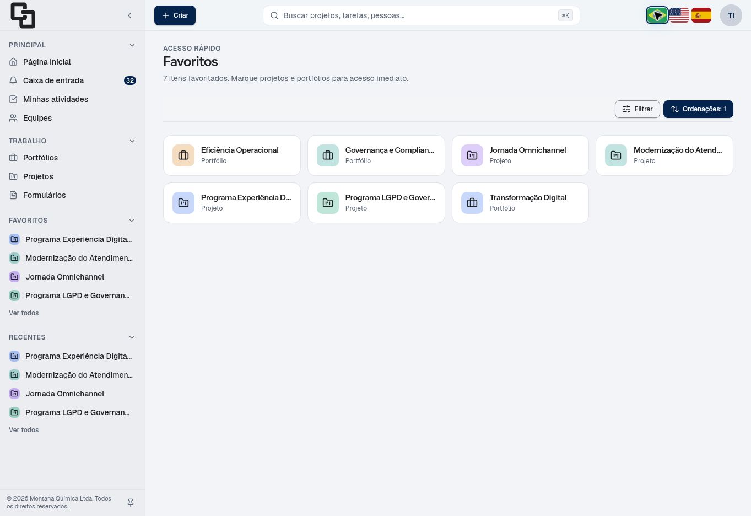
Task: Click the bell icon for Caixa de entrada
Action: (x=13, y=80)
